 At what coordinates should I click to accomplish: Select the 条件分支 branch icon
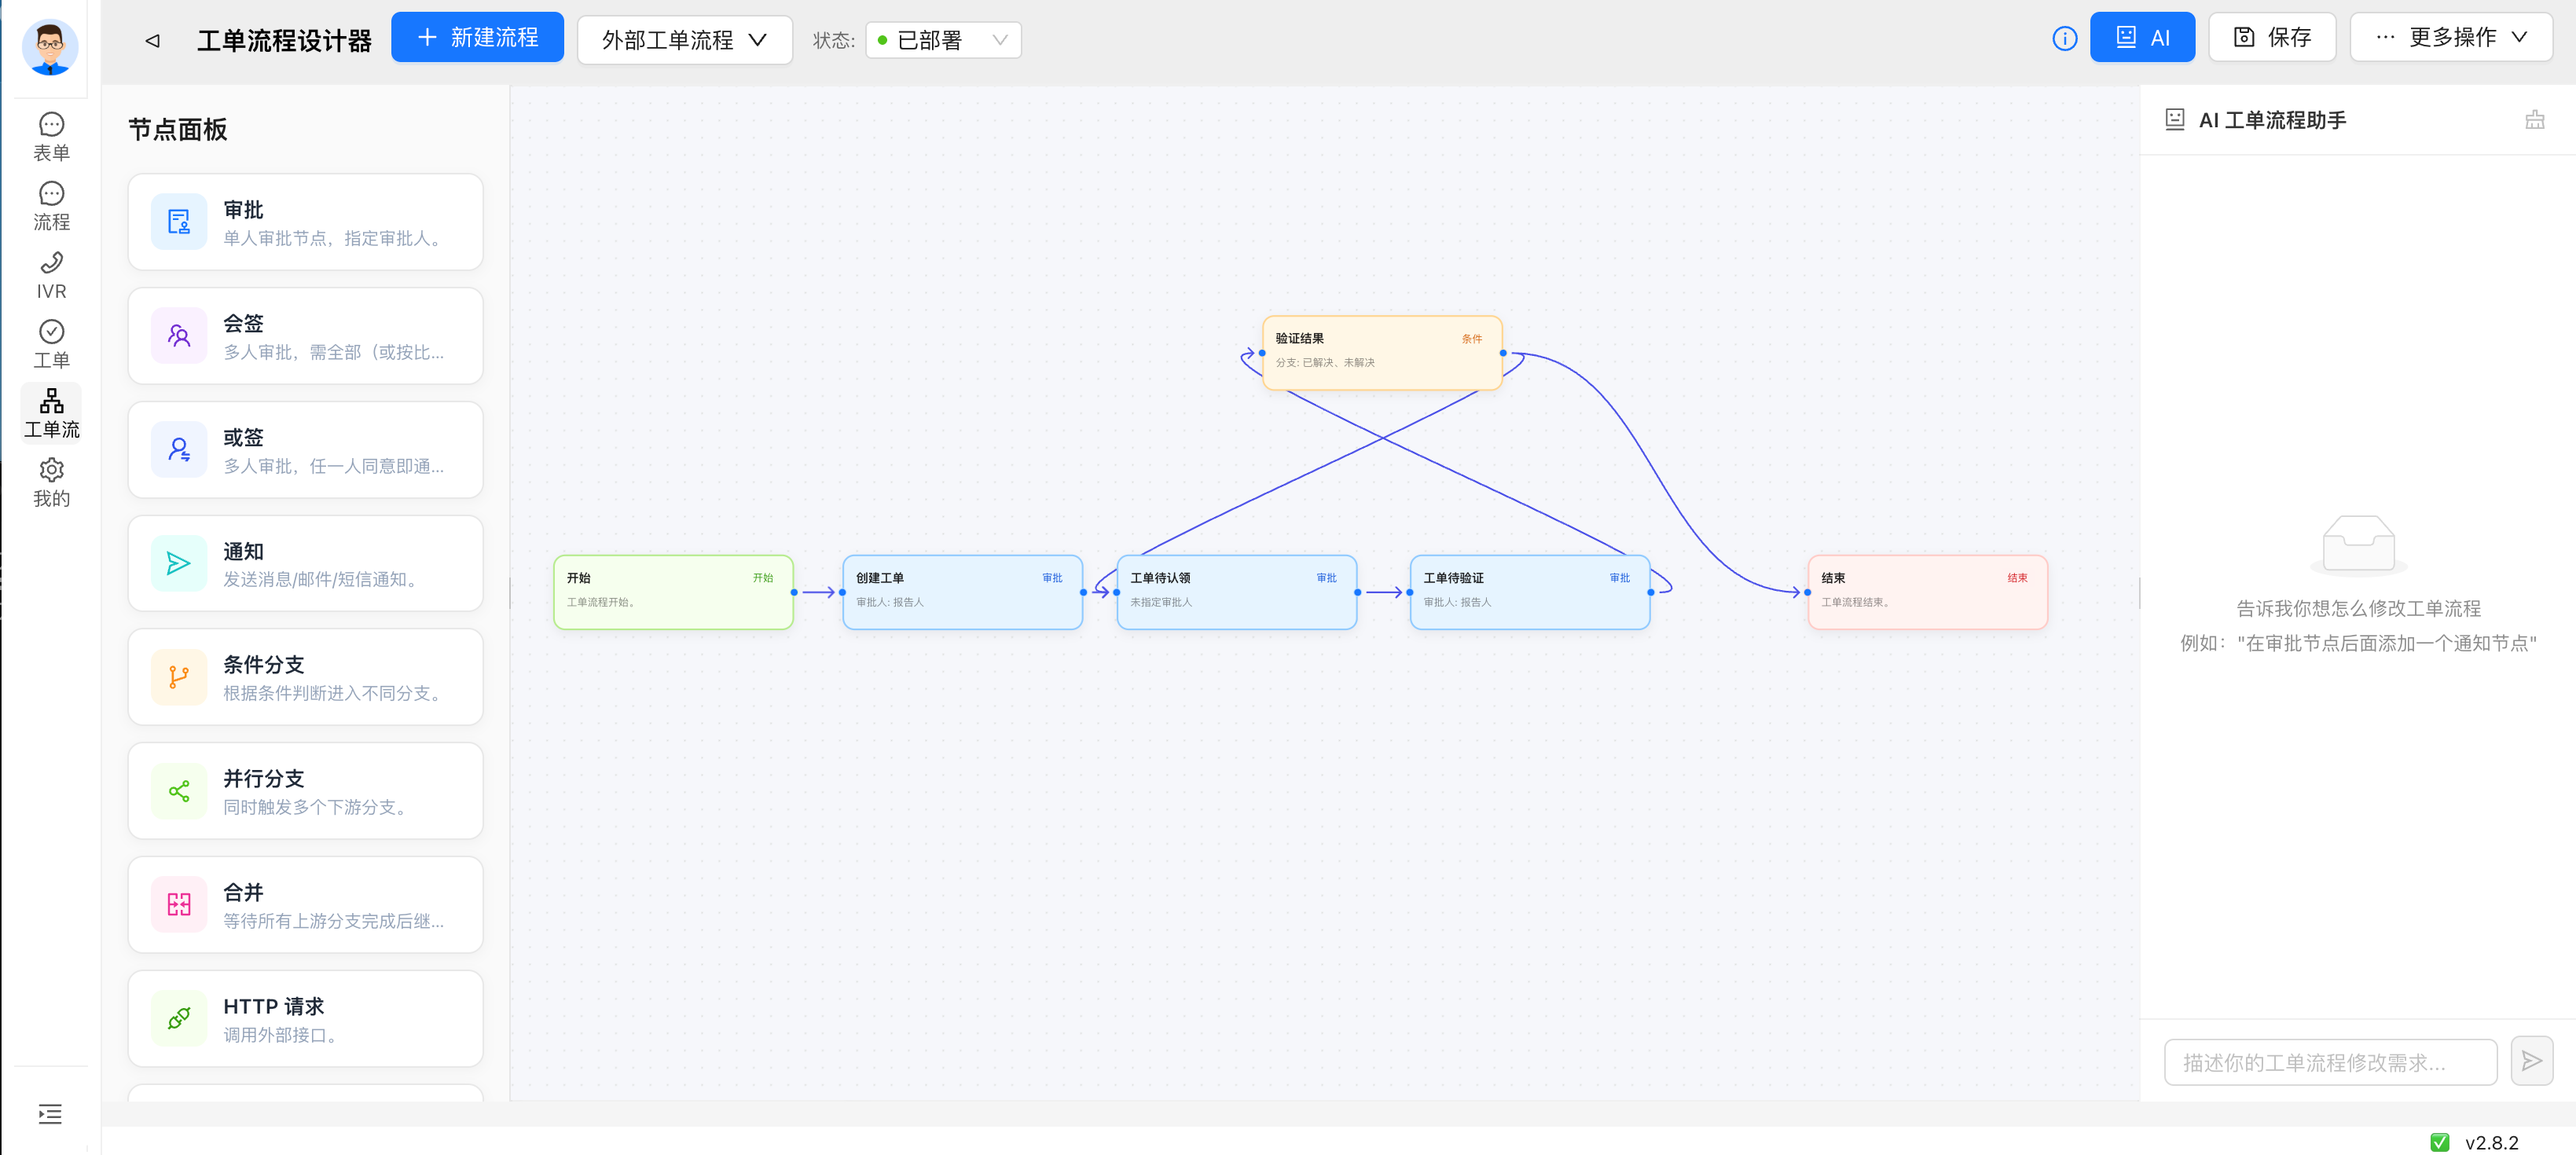[179, 678]
